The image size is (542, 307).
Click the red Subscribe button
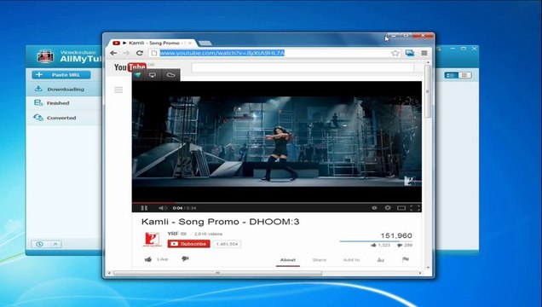click(x=188, y=244)
